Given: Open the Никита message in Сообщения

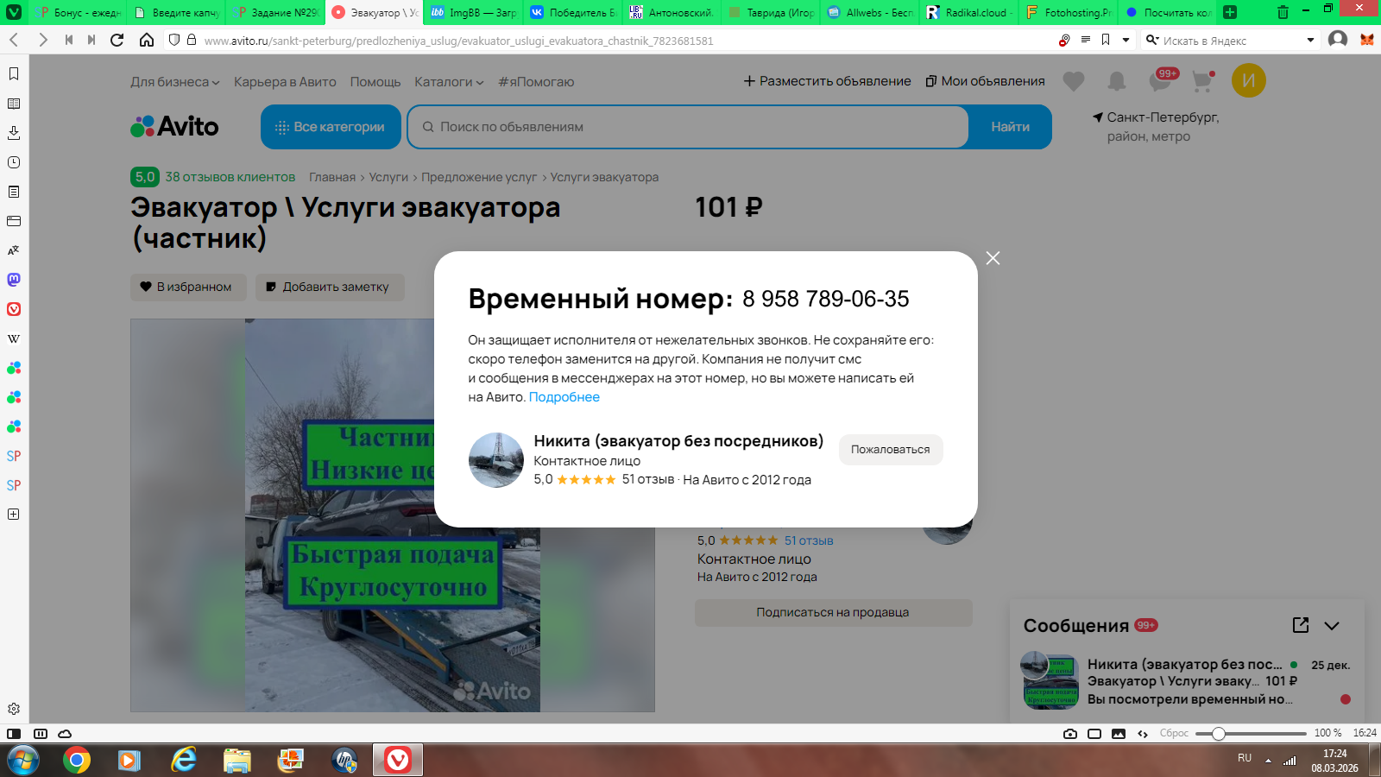Looking at the screenshot, I should point(1187,682).
